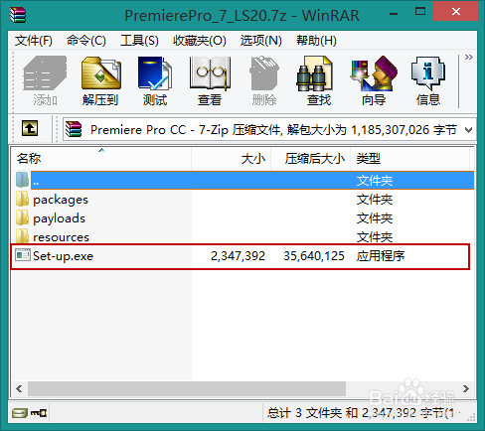The width and height of the screenshot is (485, 431).
Task: Open the Tools (工具) menu
Action: pos(139,41)
